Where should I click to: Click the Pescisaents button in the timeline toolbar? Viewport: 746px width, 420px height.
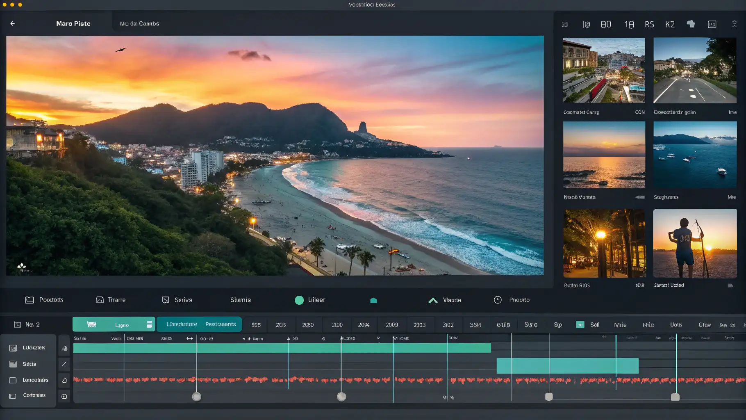221,324
